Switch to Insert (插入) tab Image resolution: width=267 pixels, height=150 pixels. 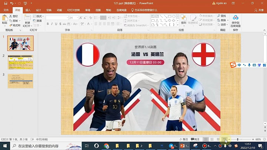[28, 10]
